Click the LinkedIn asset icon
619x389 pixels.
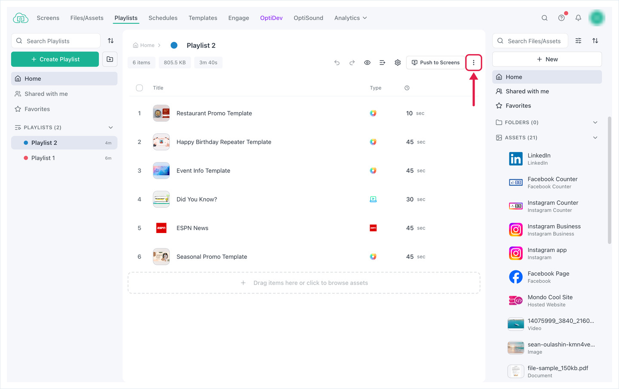(x=516, y=159)
